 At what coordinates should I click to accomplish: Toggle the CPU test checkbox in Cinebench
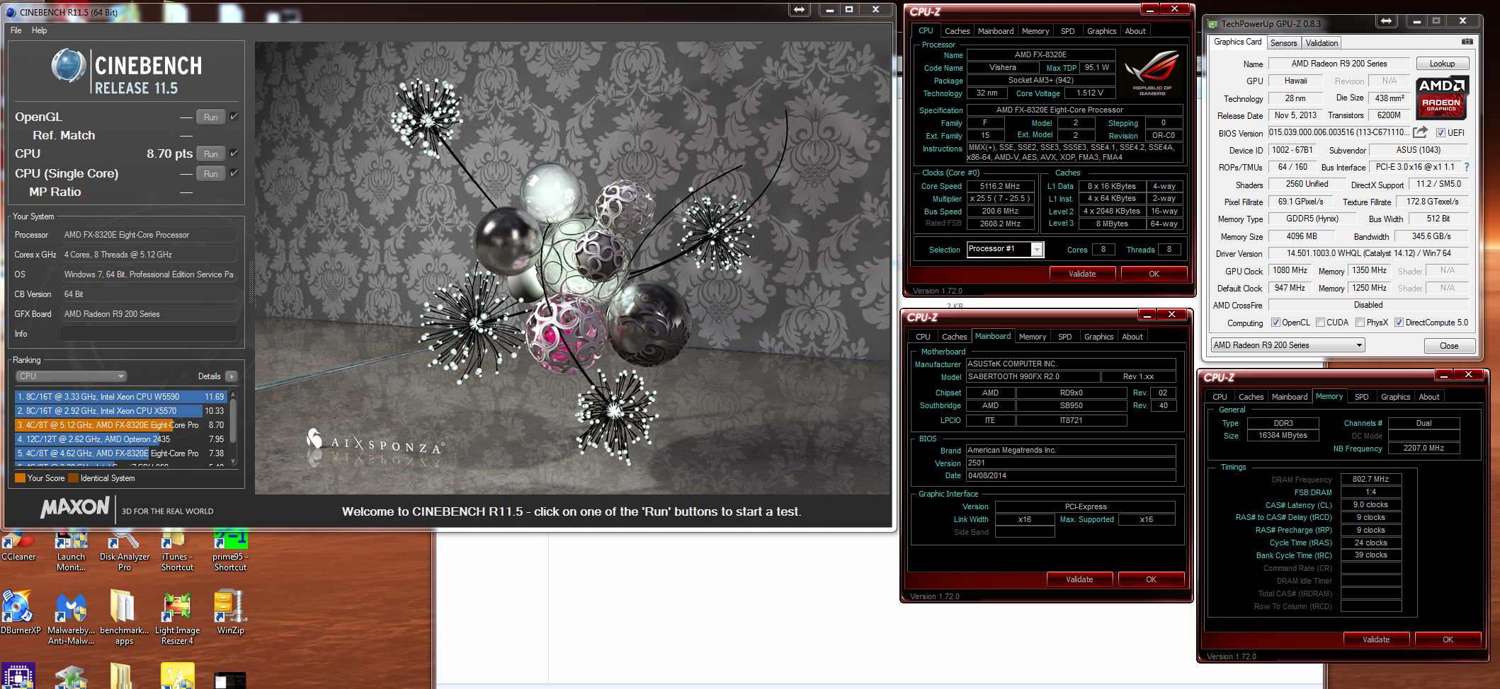point(234,154)
